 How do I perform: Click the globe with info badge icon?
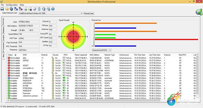[48, 9]
